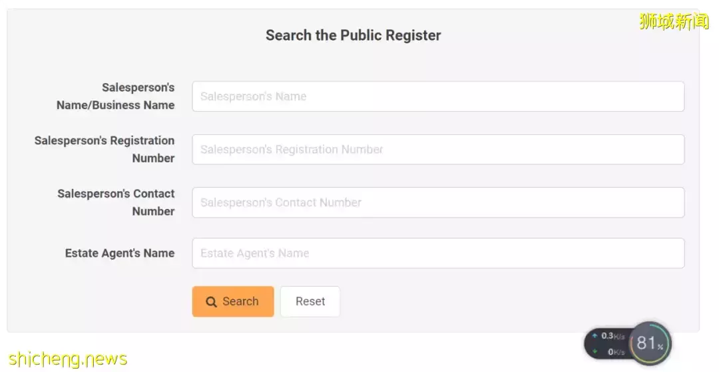
Task: Click the dark network speed widget pill
Action: pos(606,344)
